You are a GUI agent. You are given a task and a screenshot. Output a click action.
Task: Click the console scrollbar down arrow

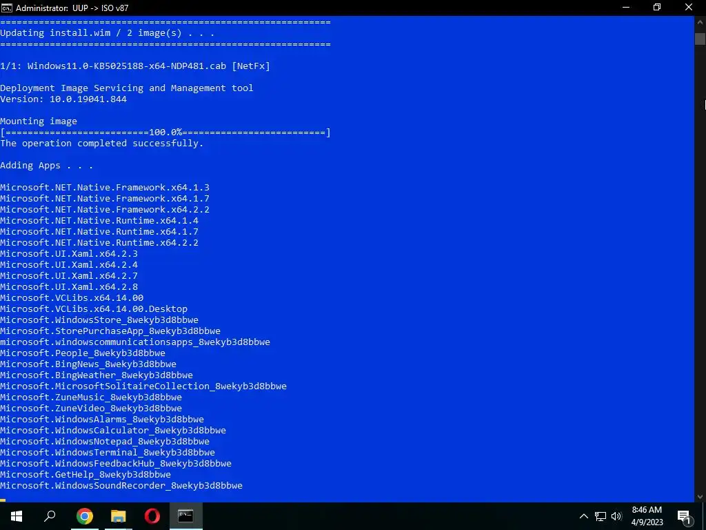point(700,496)
